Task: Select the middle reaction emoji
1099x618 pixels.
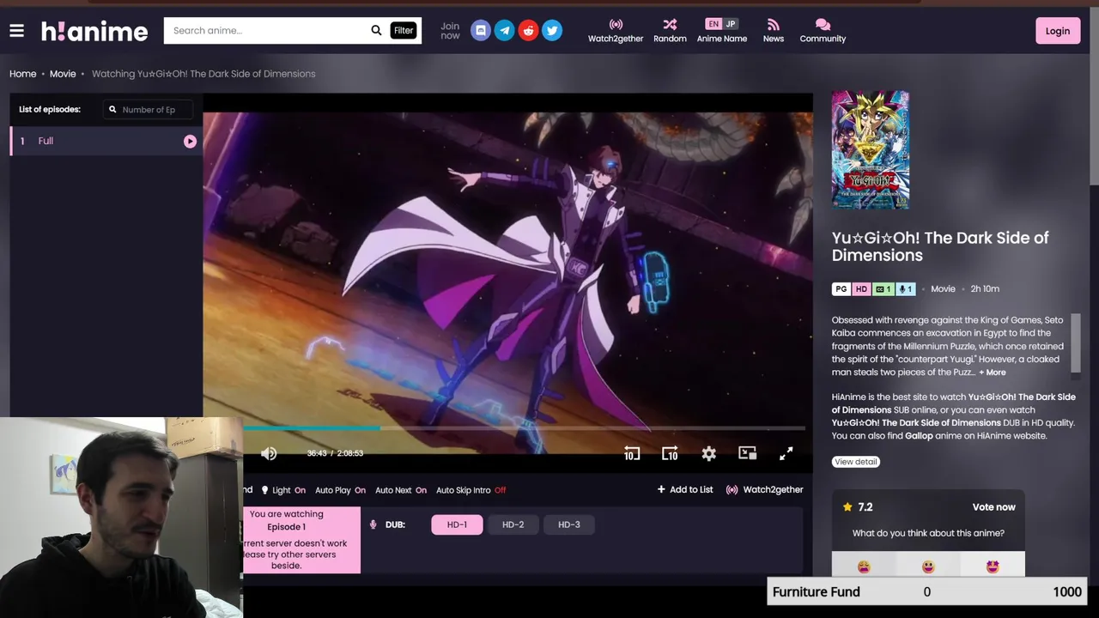Action: [928, 566]
